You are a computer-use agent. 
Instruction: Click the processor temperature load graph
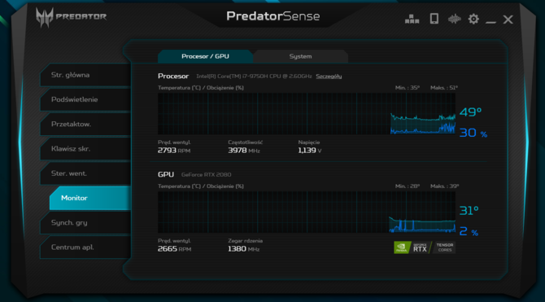[x=307, y=113]
